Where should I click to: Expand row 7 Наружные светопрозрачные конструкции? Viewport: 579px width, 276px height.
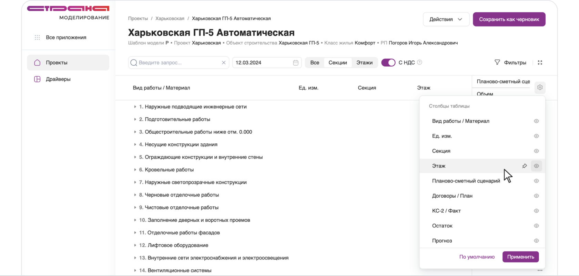(x=135, y=183)
